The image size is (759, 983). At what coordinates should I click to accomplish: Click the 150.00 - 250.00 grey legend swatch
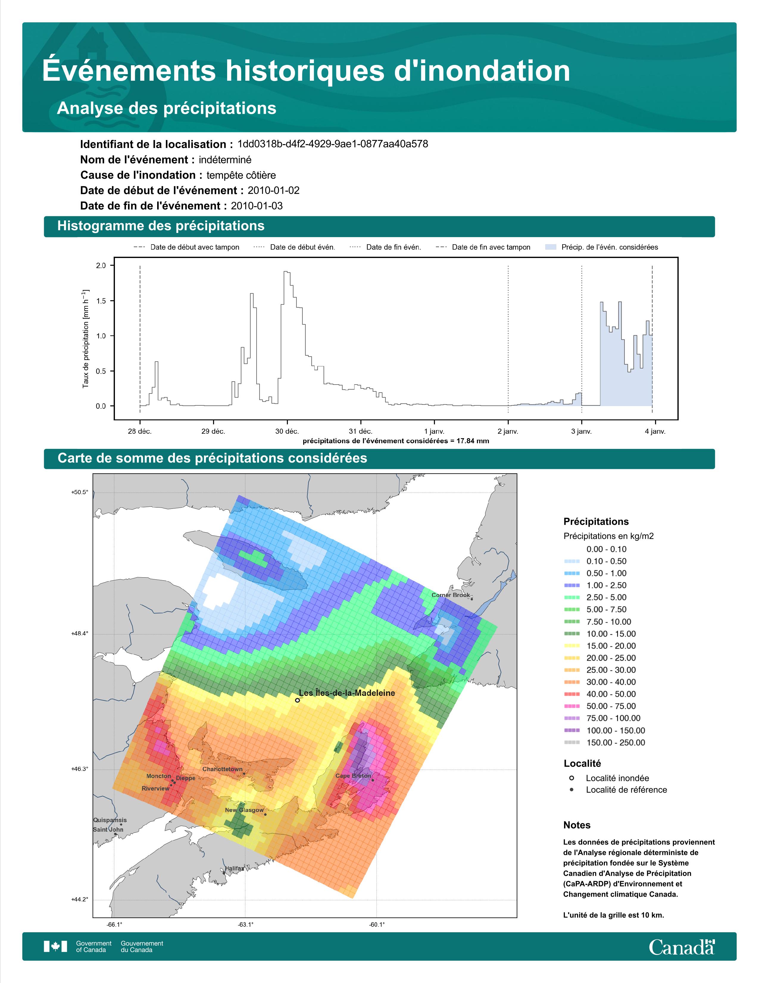coord(571,743)
